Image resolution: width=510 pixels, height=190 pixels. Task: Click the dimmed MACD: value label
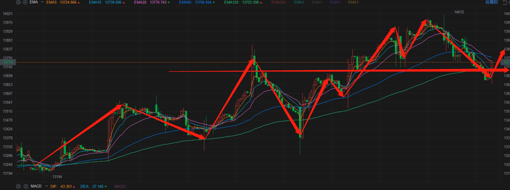point(120,186)
